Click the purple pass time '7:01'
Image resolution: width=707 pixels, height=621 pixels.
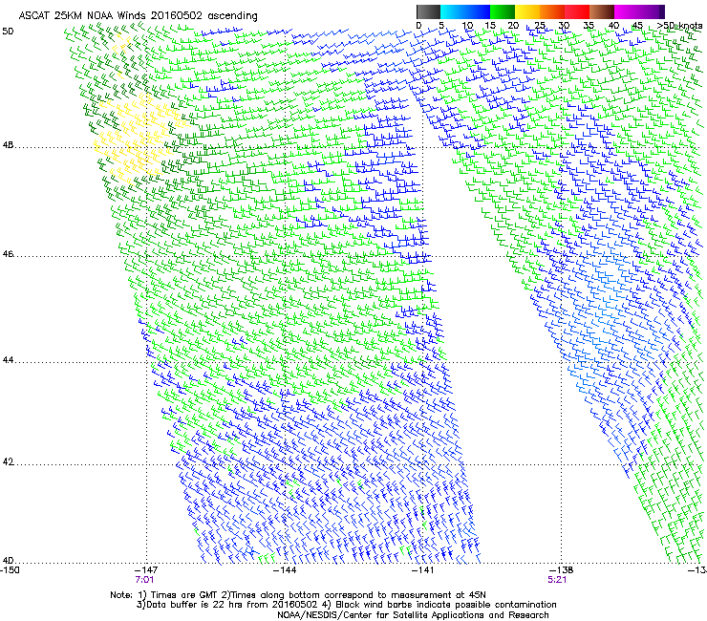coord(144,580)
